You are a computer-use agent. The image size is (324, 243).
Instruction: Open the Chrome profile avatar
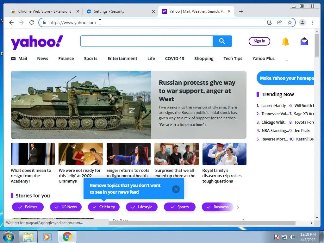[302, 22]
